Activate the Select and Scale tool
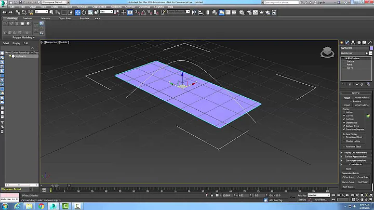This screenshot has width=374, height=210. (x=90, y=12)
